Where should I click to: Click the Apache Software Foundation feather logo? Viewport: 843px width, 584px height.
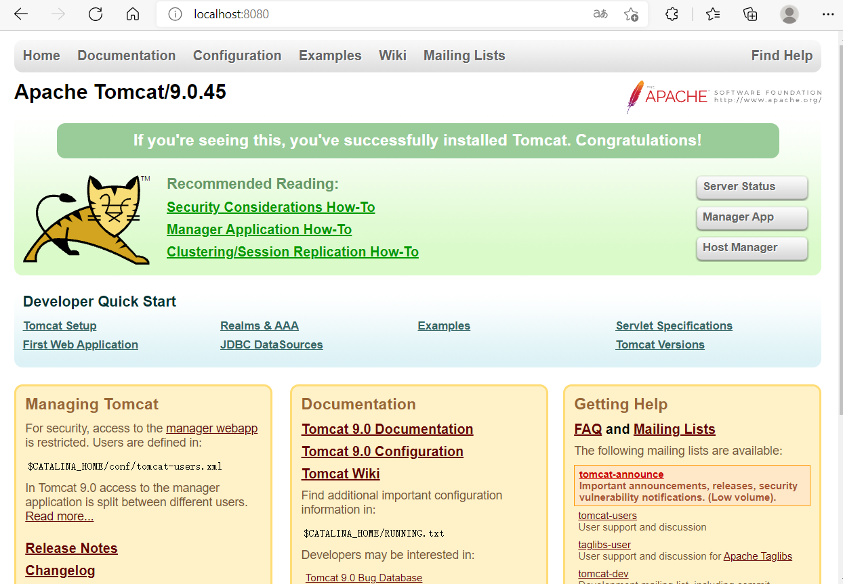click(724, 97)
